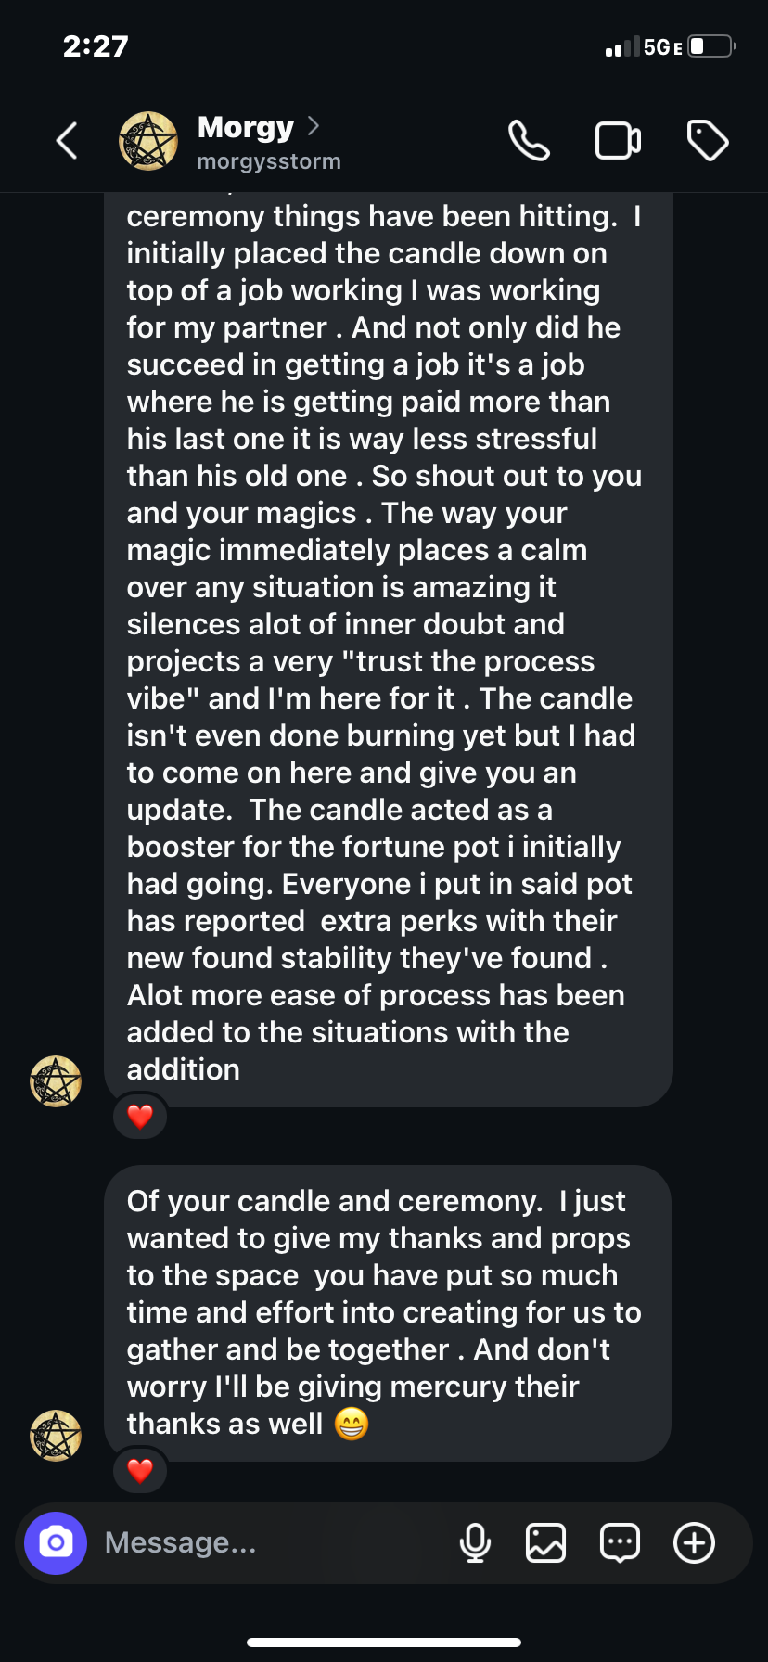Open stickers and GIF bubble icon
The width and height of the screenshot is (768, 1662).
pyautogui.click(x=620, y=1542)
